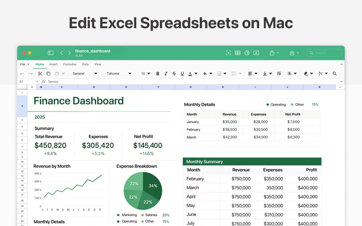Click the recent documents clock icon
Screen dimensions: 362x226
[x=247, y=53]
